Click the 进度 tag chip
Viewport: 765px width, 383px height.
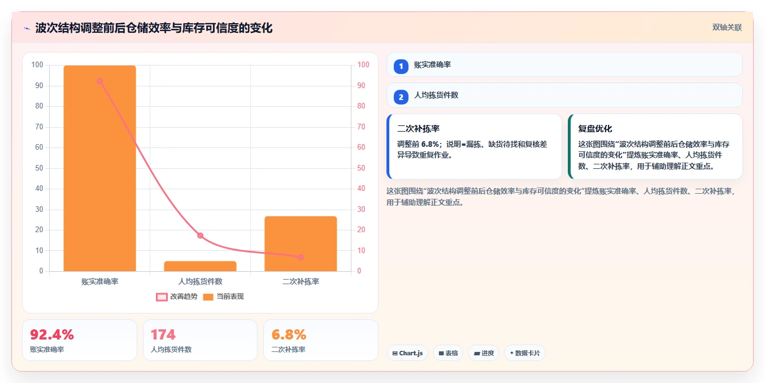[484, 353]
